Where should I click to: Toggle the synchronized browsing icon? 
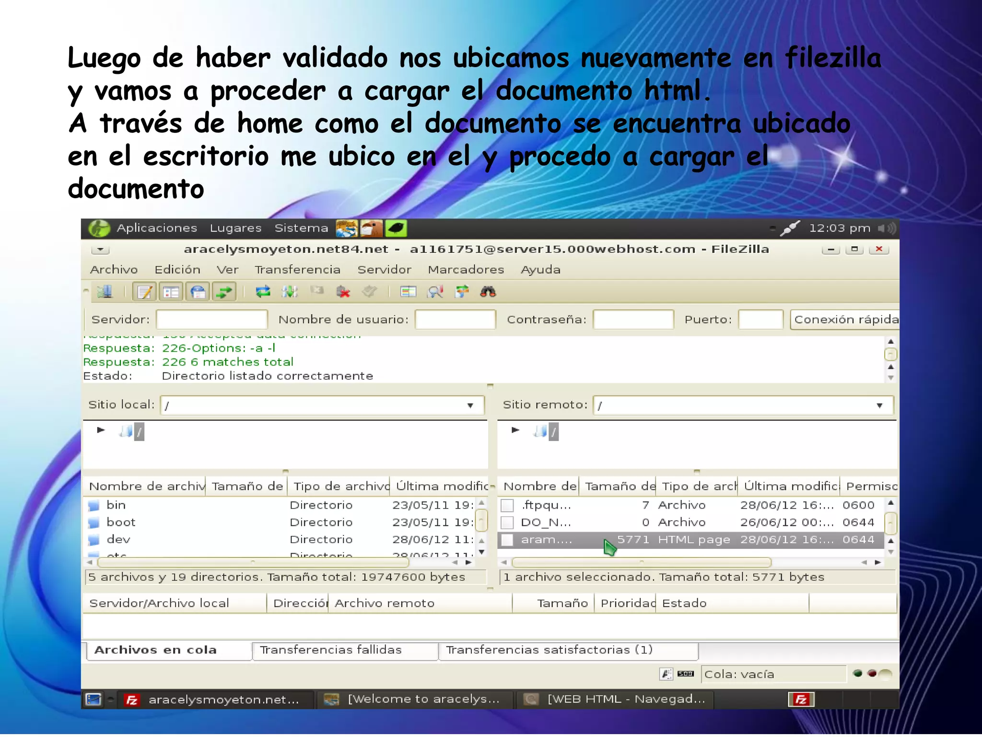(462, 292)
